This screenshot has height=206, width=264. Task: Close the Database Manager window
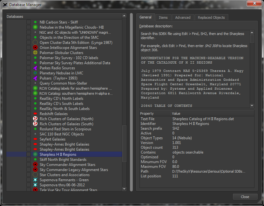click(254, 3)
